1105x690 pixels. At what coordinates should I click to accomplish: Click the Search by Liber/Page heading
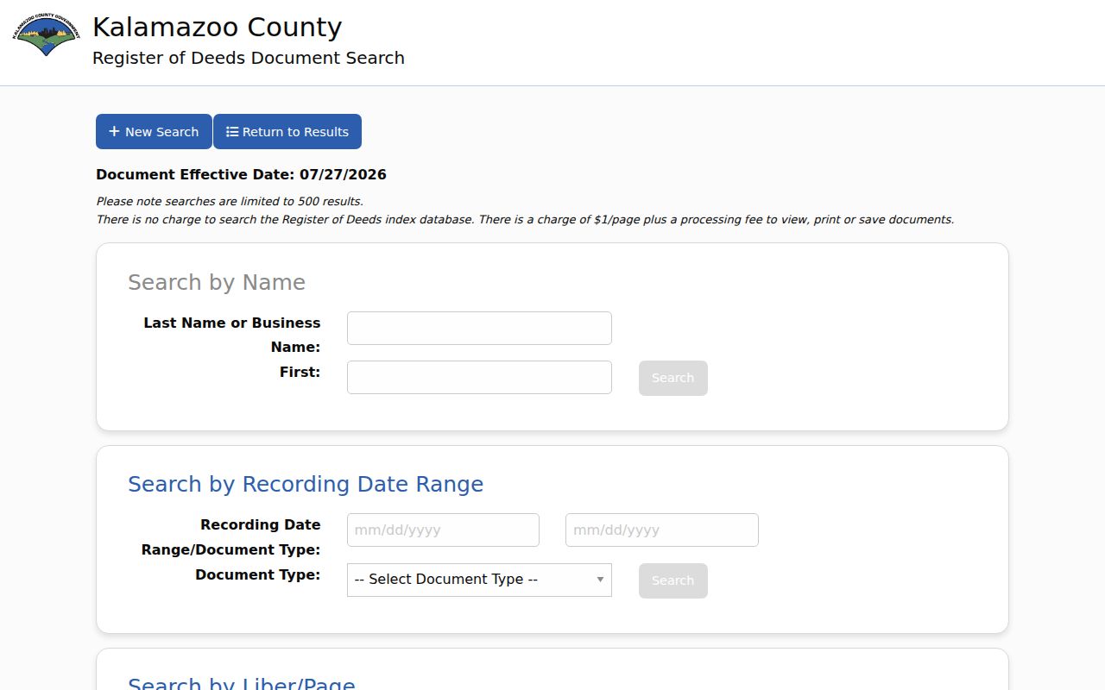tap(242, 684)
